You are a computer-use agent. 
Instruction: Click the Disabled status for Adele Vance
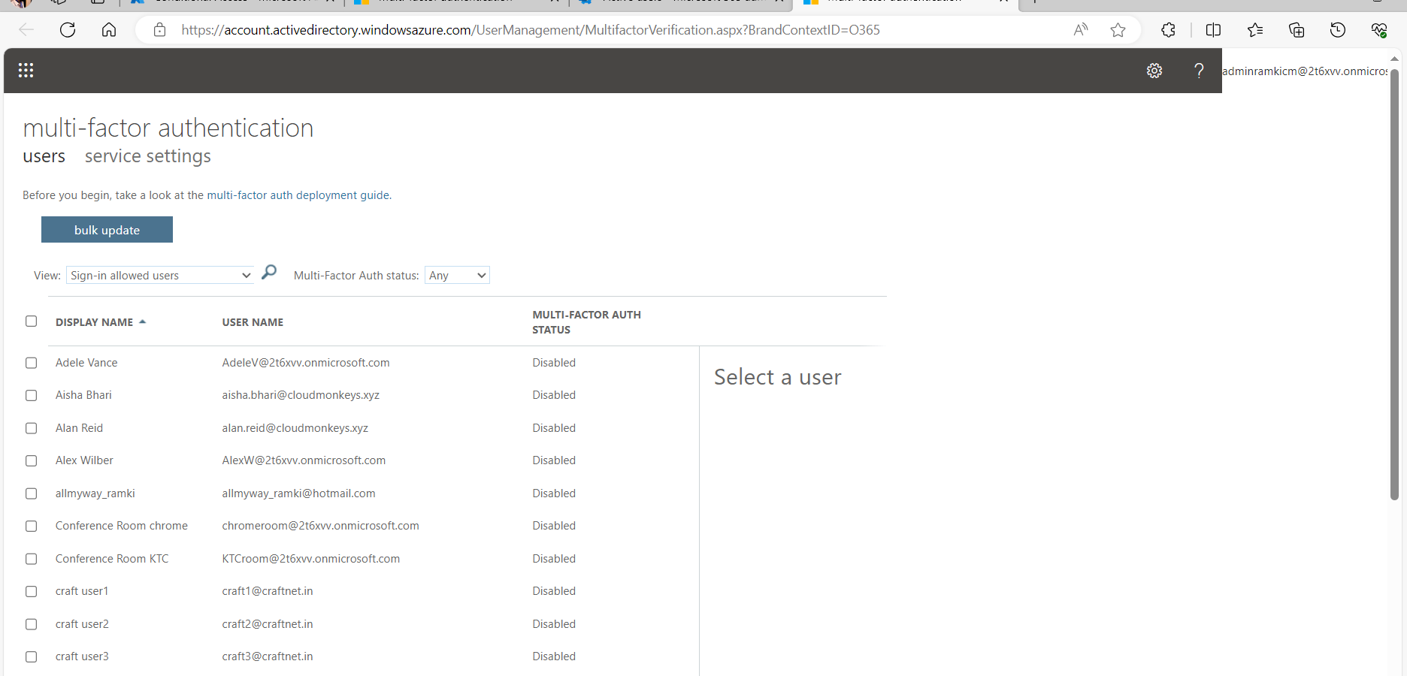554,363
